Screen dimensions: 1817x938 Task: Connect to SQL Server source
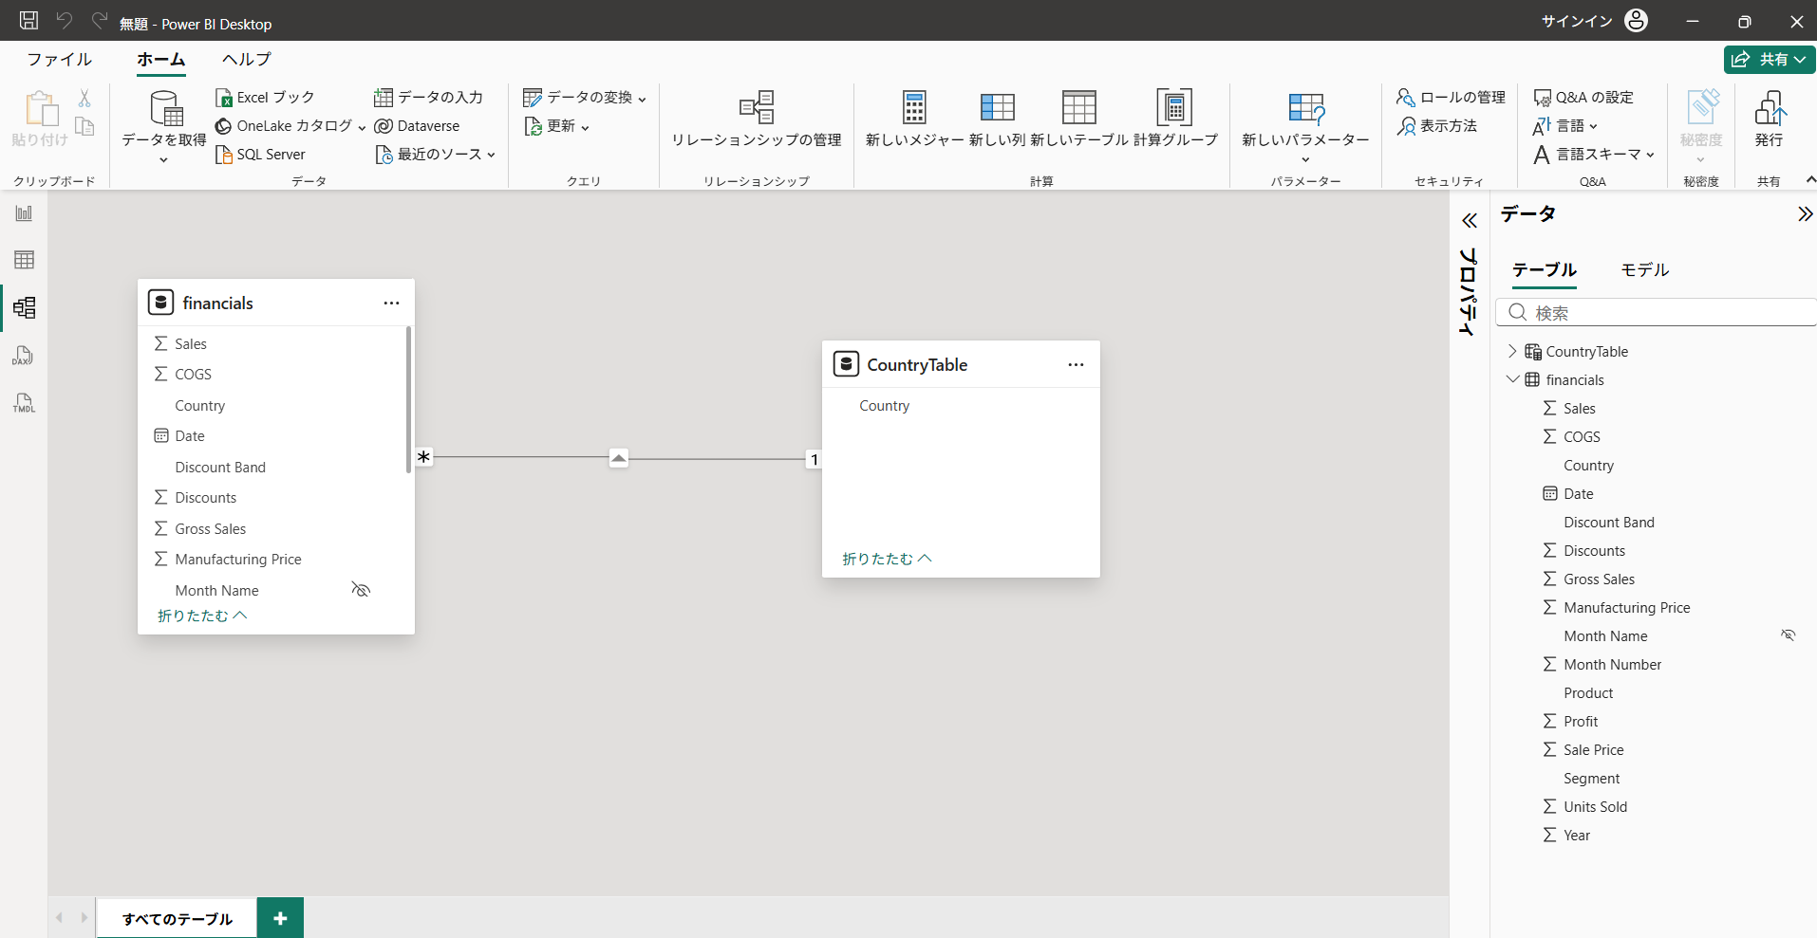260,155
